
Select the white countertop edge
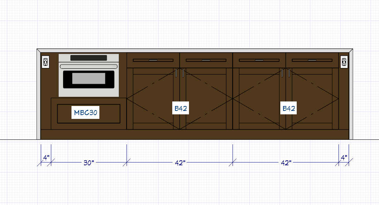[x=195, y=51]
